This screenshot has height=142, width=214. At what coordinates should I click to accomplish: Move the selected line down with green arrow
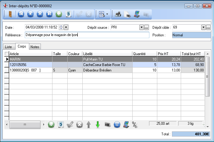(98, 124)
